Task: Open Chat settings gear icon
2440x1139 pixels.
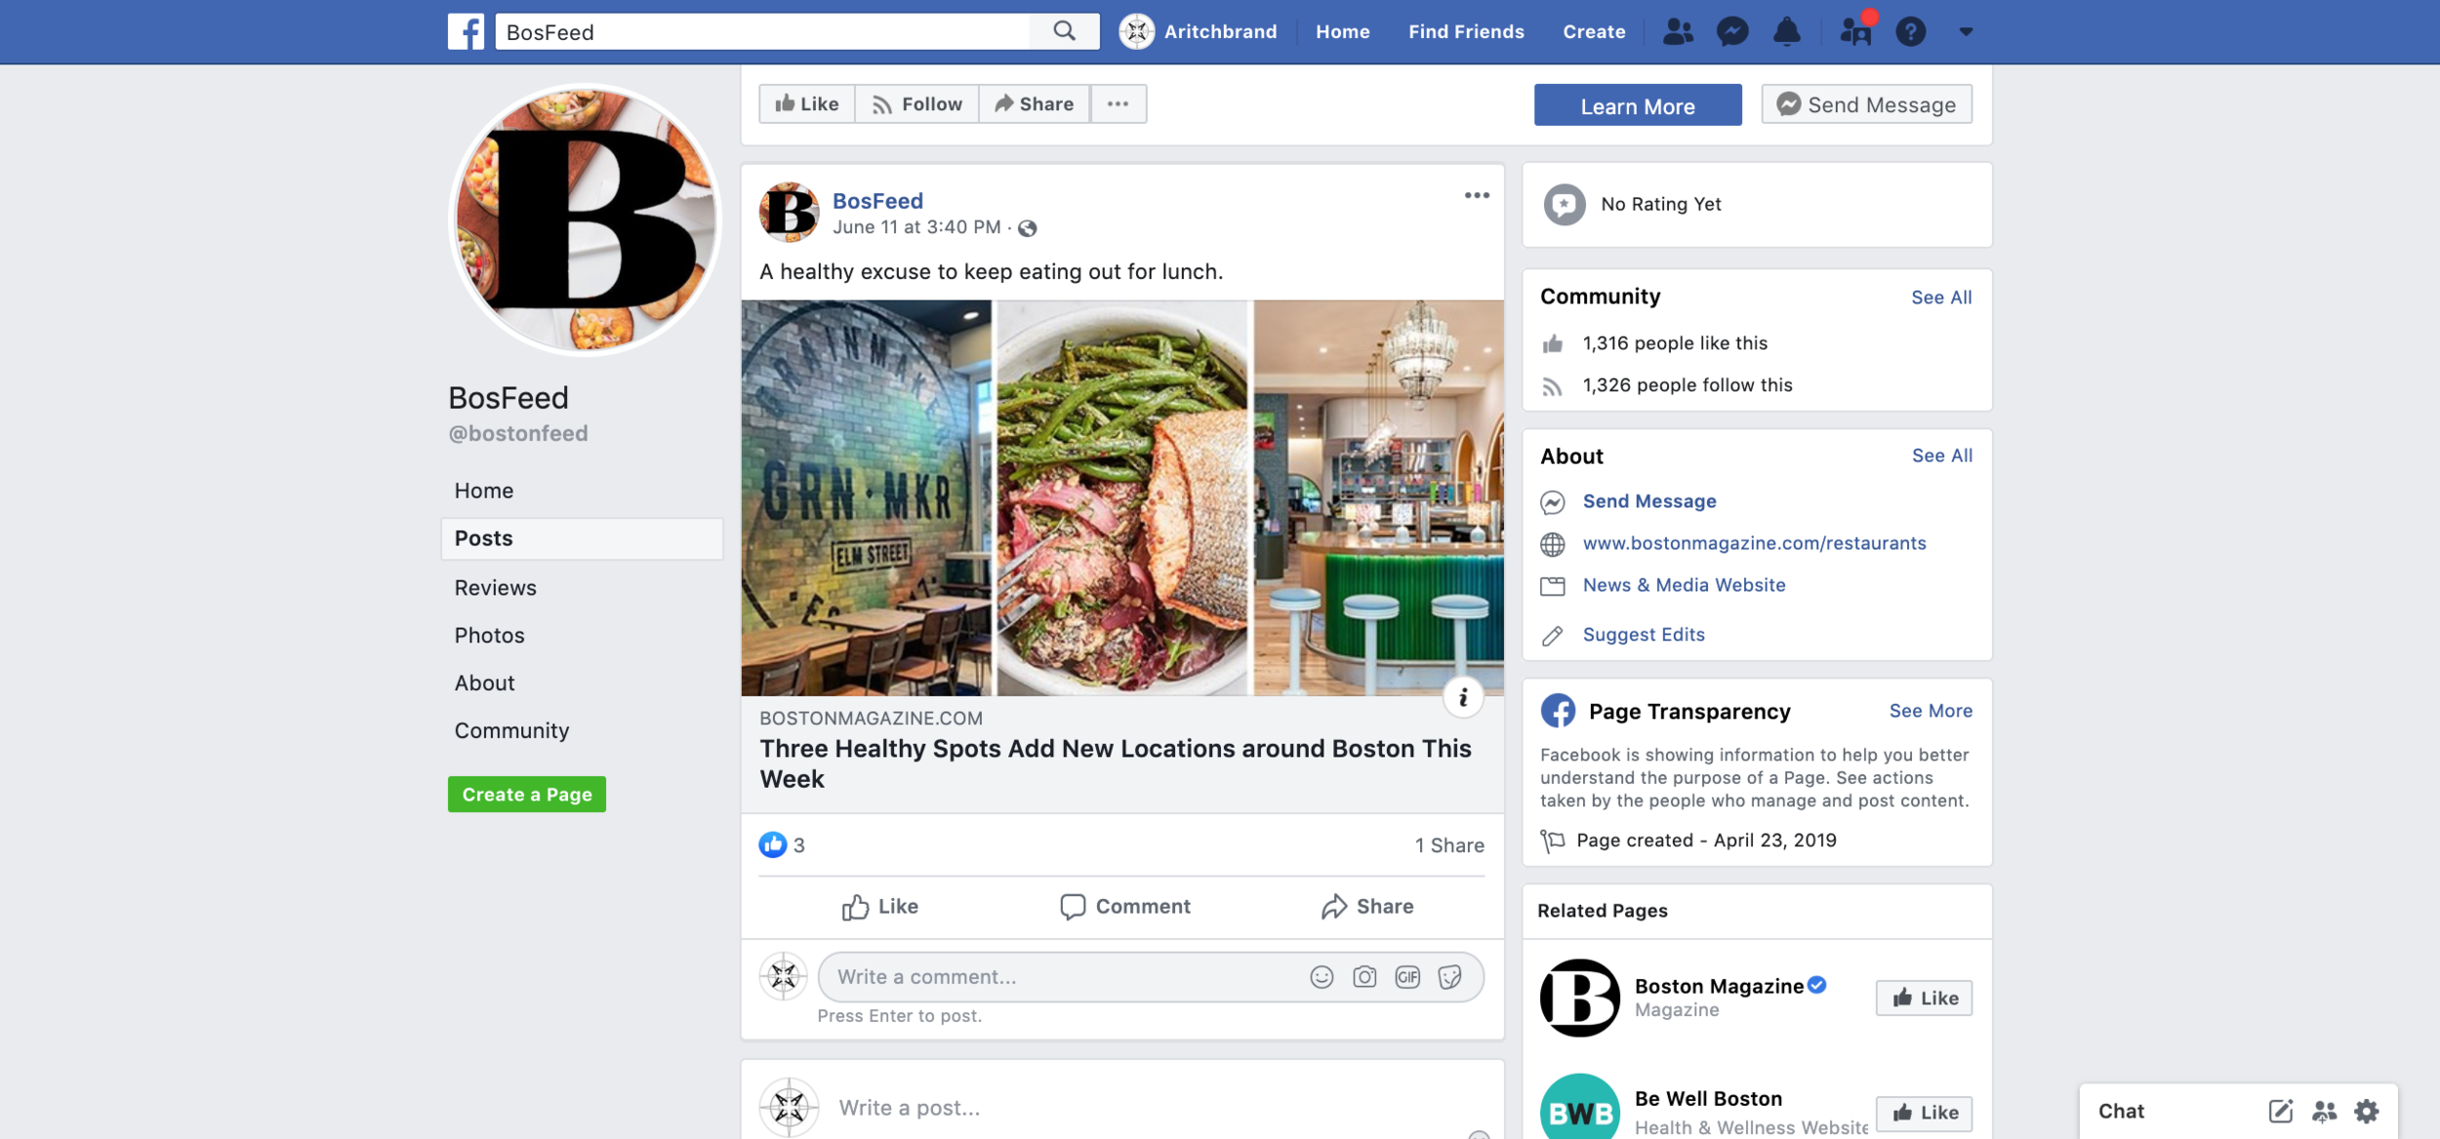Action: tap(2367, 1111)
